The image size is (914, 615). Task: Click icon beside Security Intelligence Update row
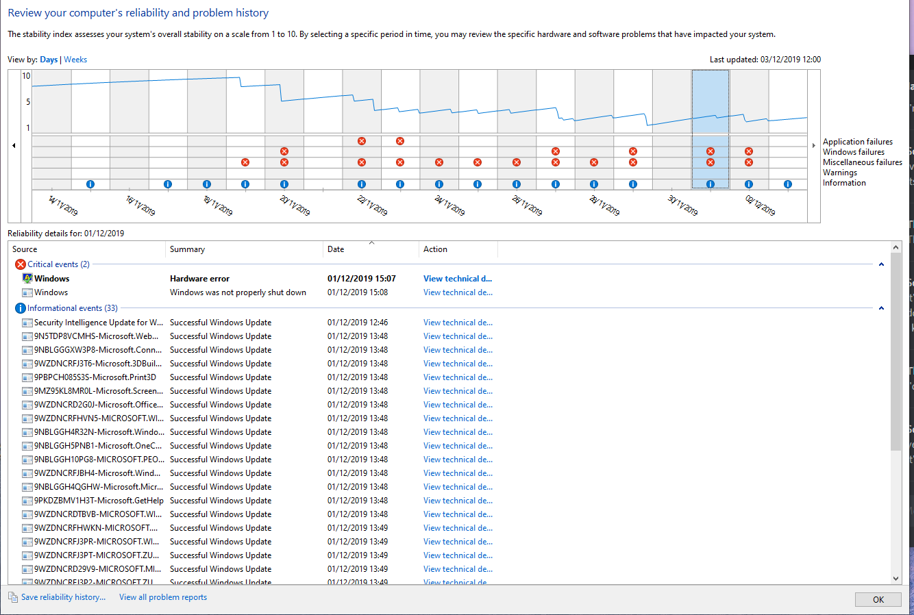point(27,323)
